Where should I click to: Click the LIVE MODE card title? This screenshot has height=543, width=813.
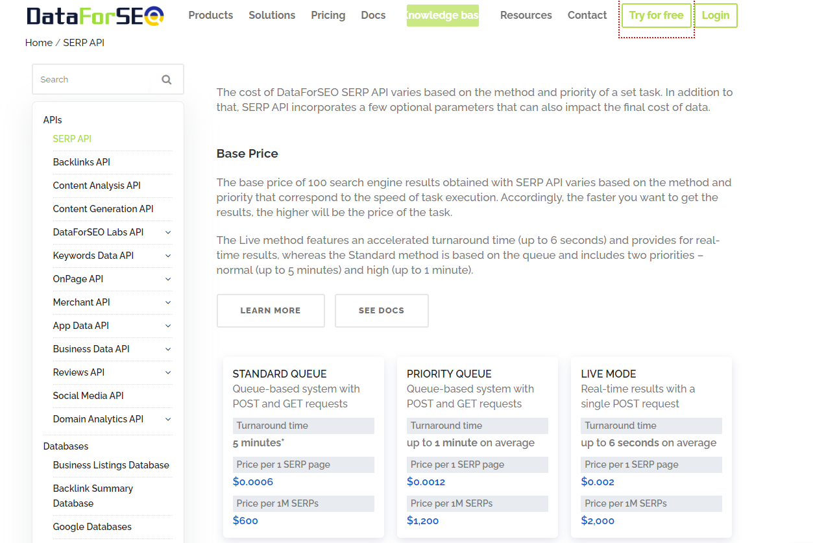(609, 374)
